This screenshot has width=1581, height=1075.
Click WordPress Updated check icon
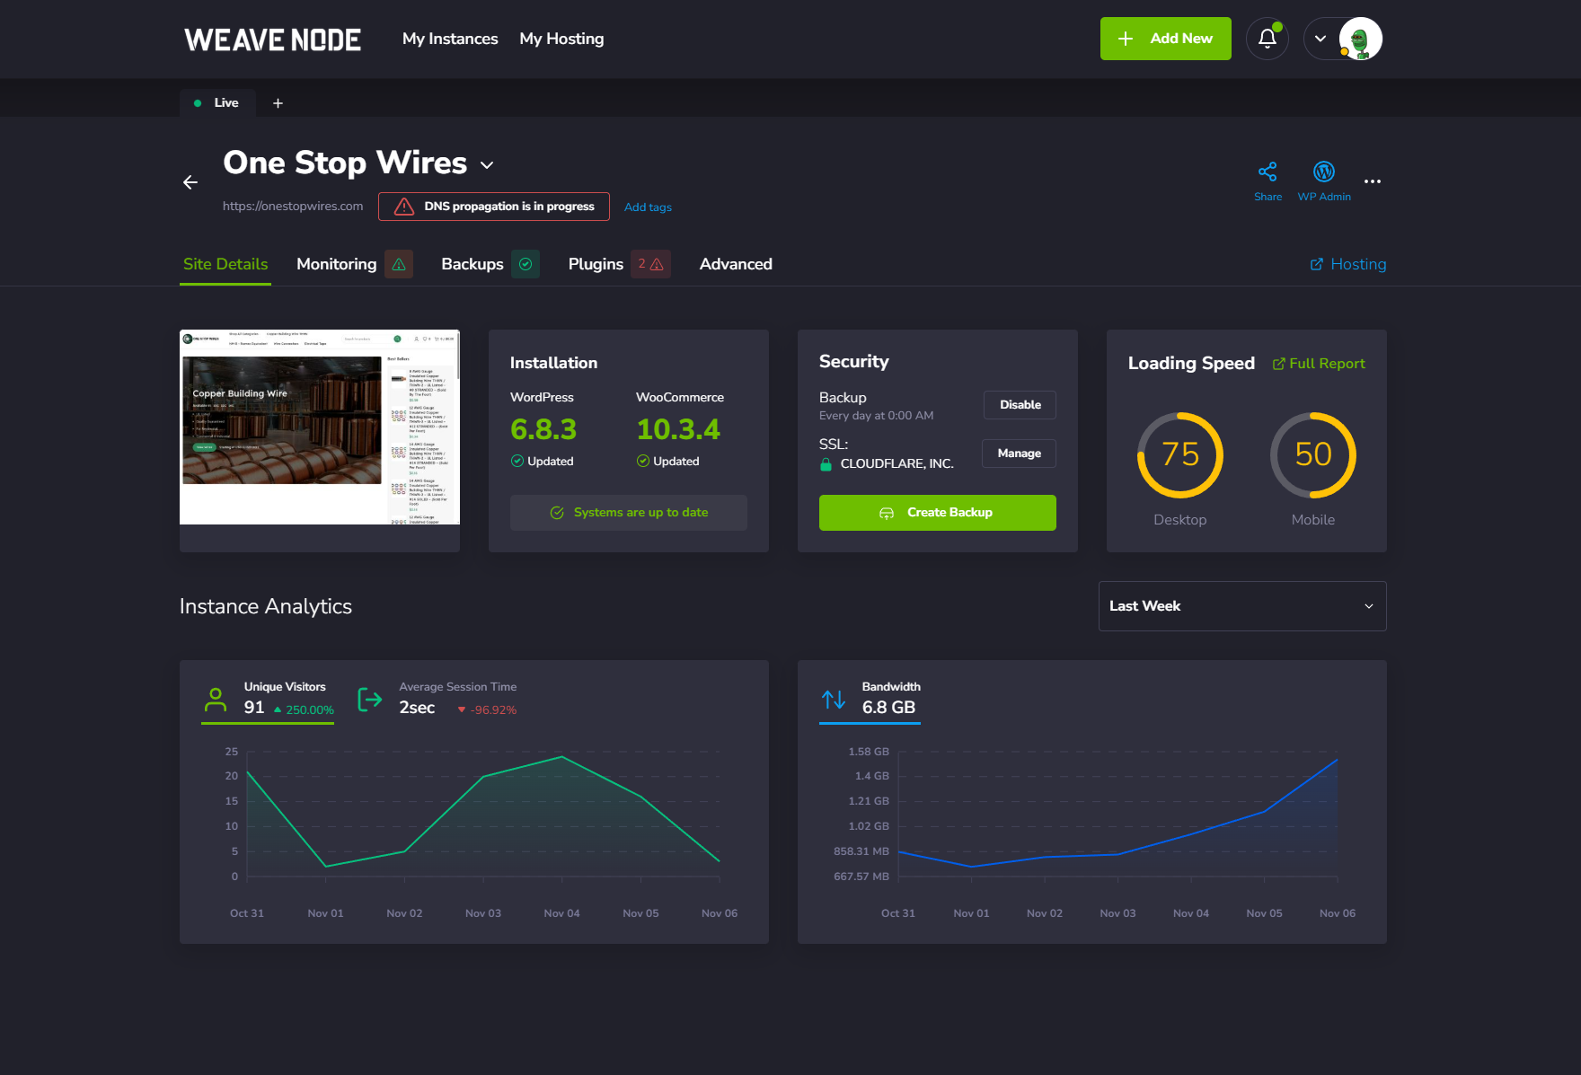point(517,461)
